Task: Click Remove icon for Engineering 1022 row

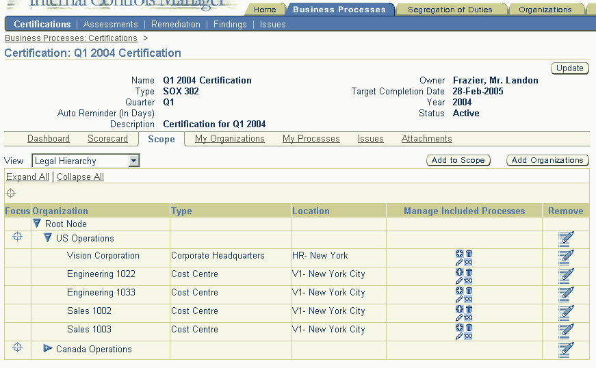Action: [566, 276]
